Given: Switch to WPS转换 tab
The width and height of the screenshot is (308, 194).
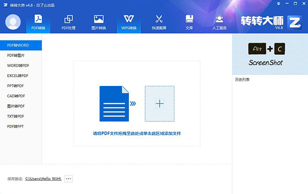Looking at the screenshot, I should [x=129, y=22].
